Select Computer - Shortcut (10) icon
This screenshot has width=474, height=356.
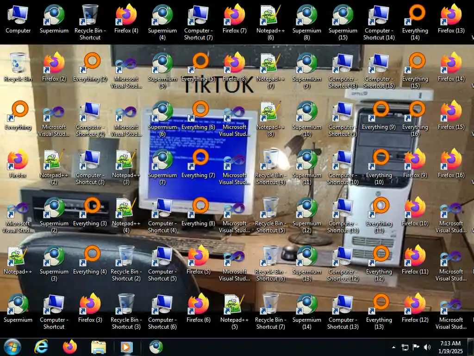pyautogui.click(x=343, y=167)
